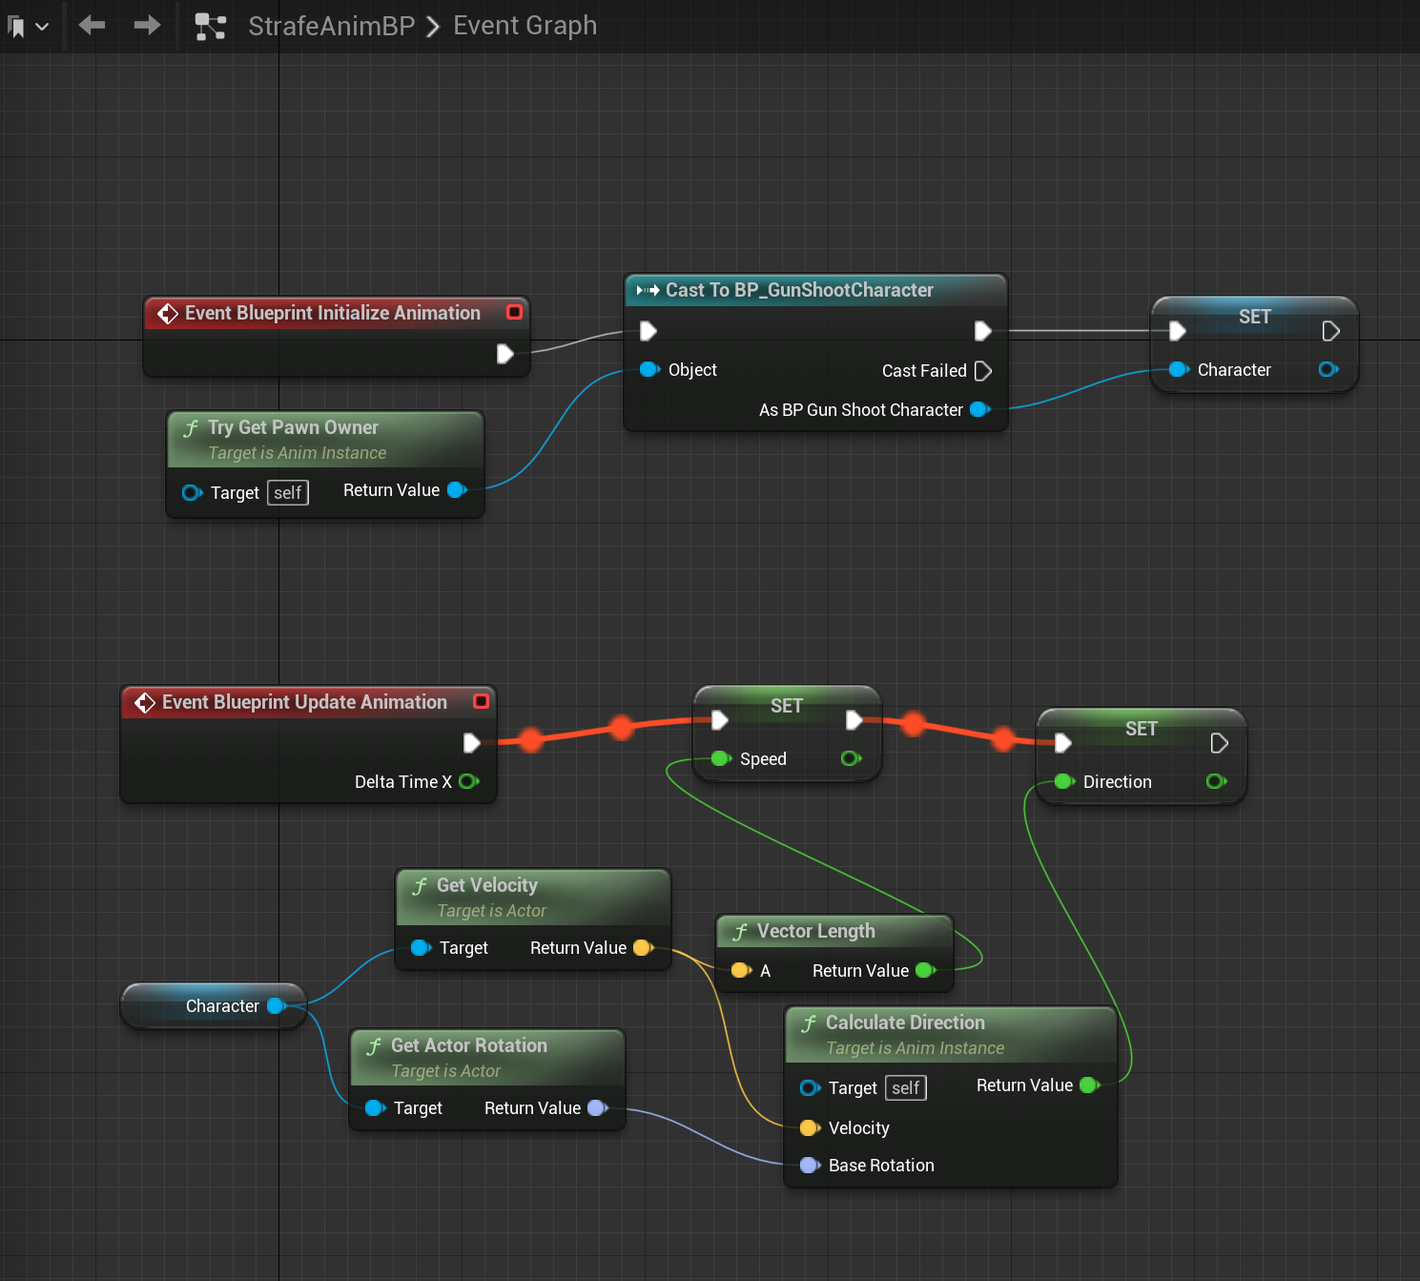Click the self value box on Try Get Pawn Owner
Image resolution: width=1420 pixels, height=1281 pixels.
(287, 492)
